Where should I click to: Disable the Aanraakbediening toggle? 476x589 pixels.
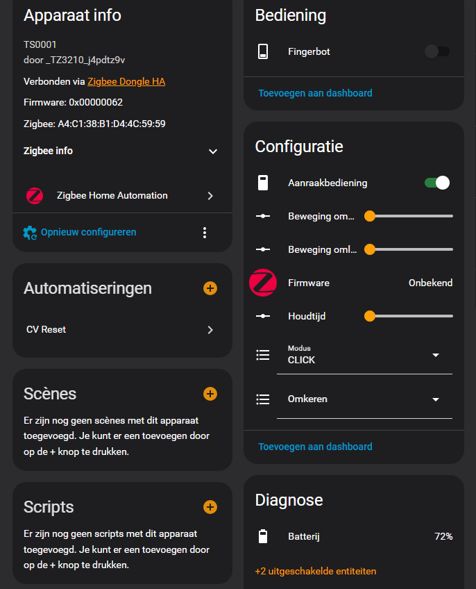tap(436, 183)
